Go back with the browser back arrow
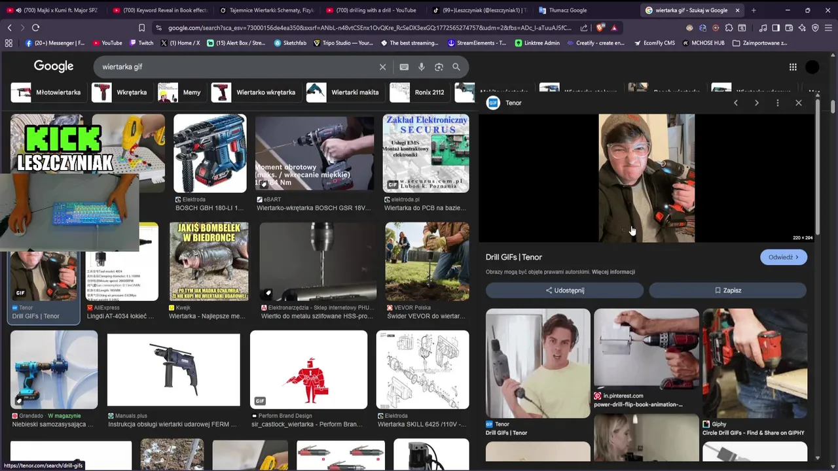The image size is (838, 471). point(9,27)
